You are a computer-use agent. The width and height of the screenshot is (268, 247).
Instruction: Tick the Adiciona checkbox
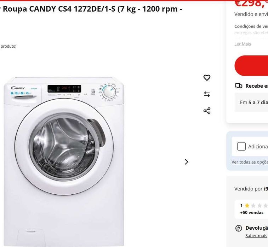(x=241, y=146)
